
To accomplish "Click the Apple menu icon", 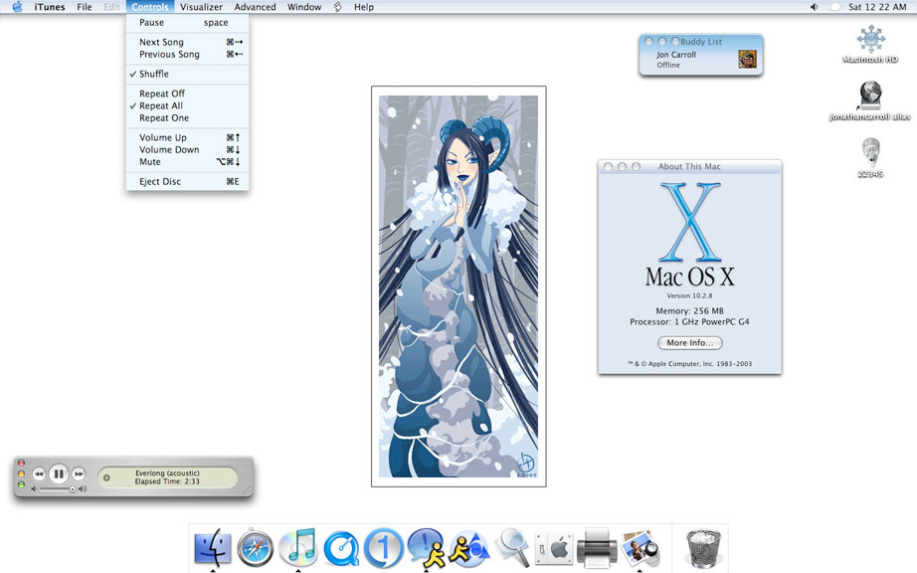I will [17, 7].
